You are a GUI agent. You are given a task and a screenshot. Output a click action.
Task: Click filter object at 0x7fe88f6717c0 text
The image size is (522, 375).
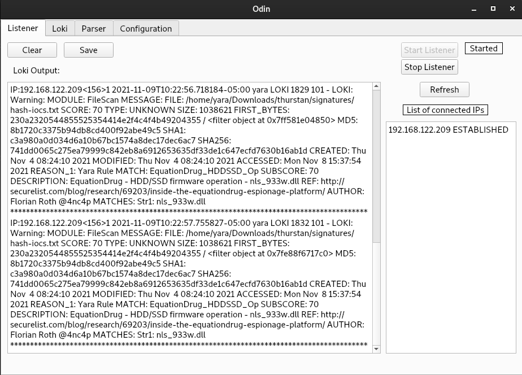pyautogui.click(x=270, y=254)
